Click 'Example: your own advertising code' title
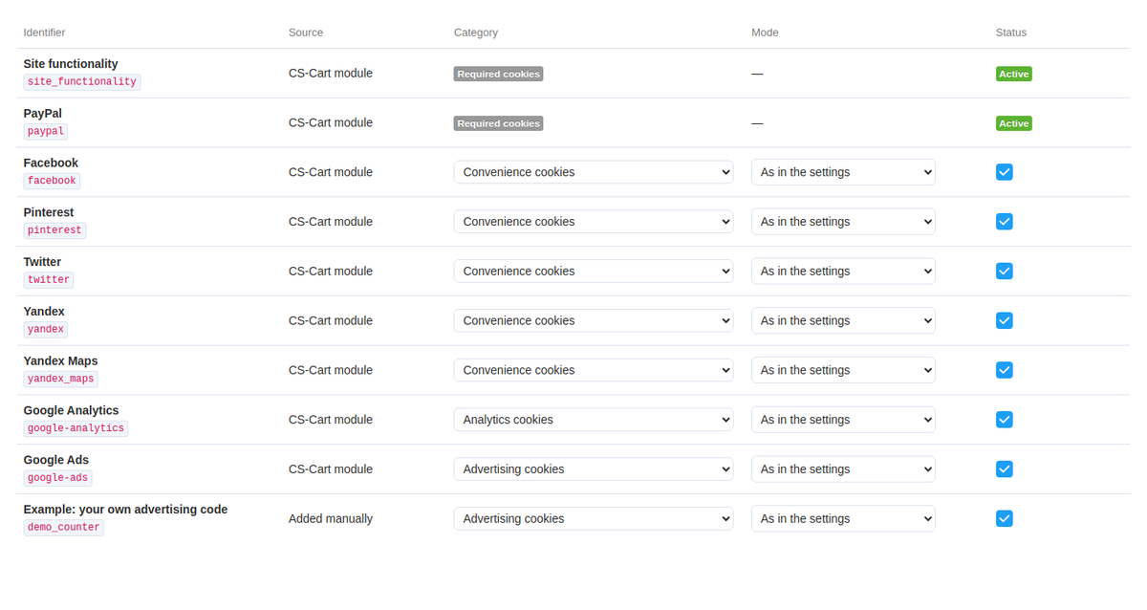This screenshot has height=610, width=1147. (125, 510)
